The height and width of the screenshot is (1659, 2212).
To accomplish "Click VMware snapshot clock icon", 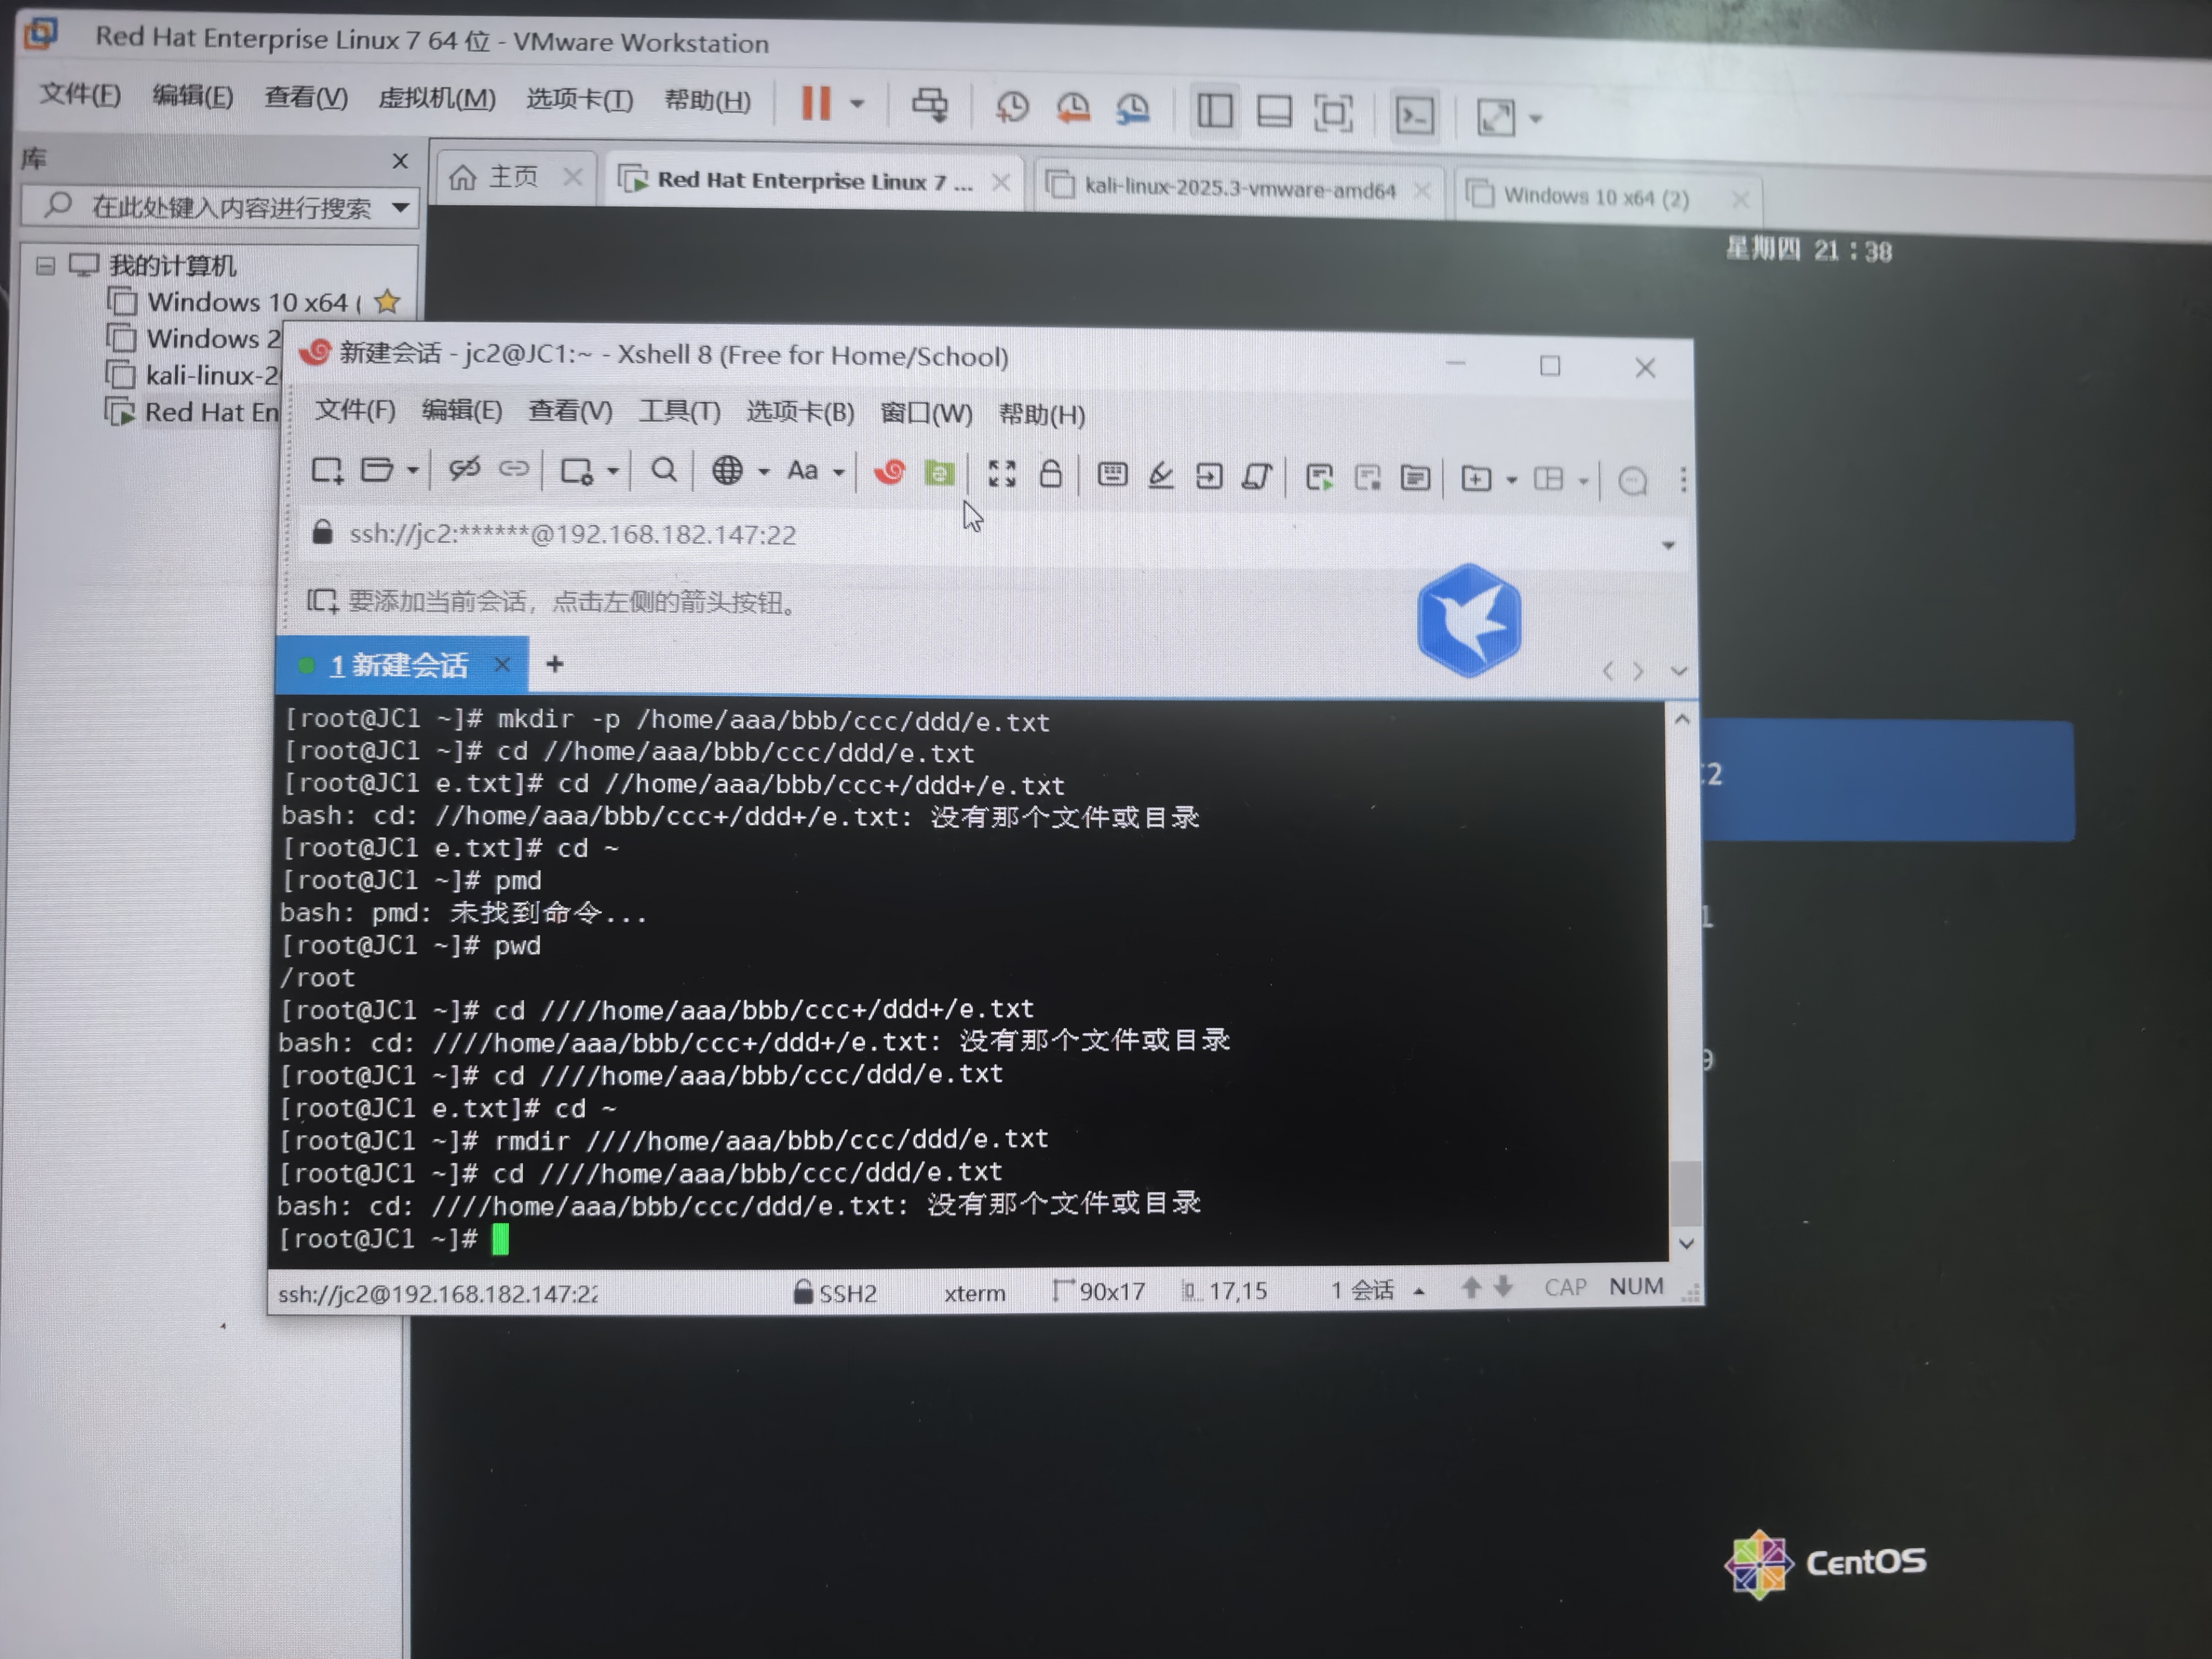I will 1012,107.
